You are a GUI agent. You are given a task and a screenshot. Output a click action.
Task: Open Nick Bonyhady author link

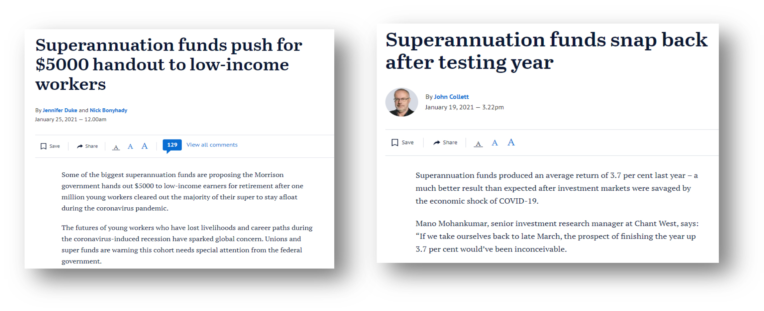[108, 110]
